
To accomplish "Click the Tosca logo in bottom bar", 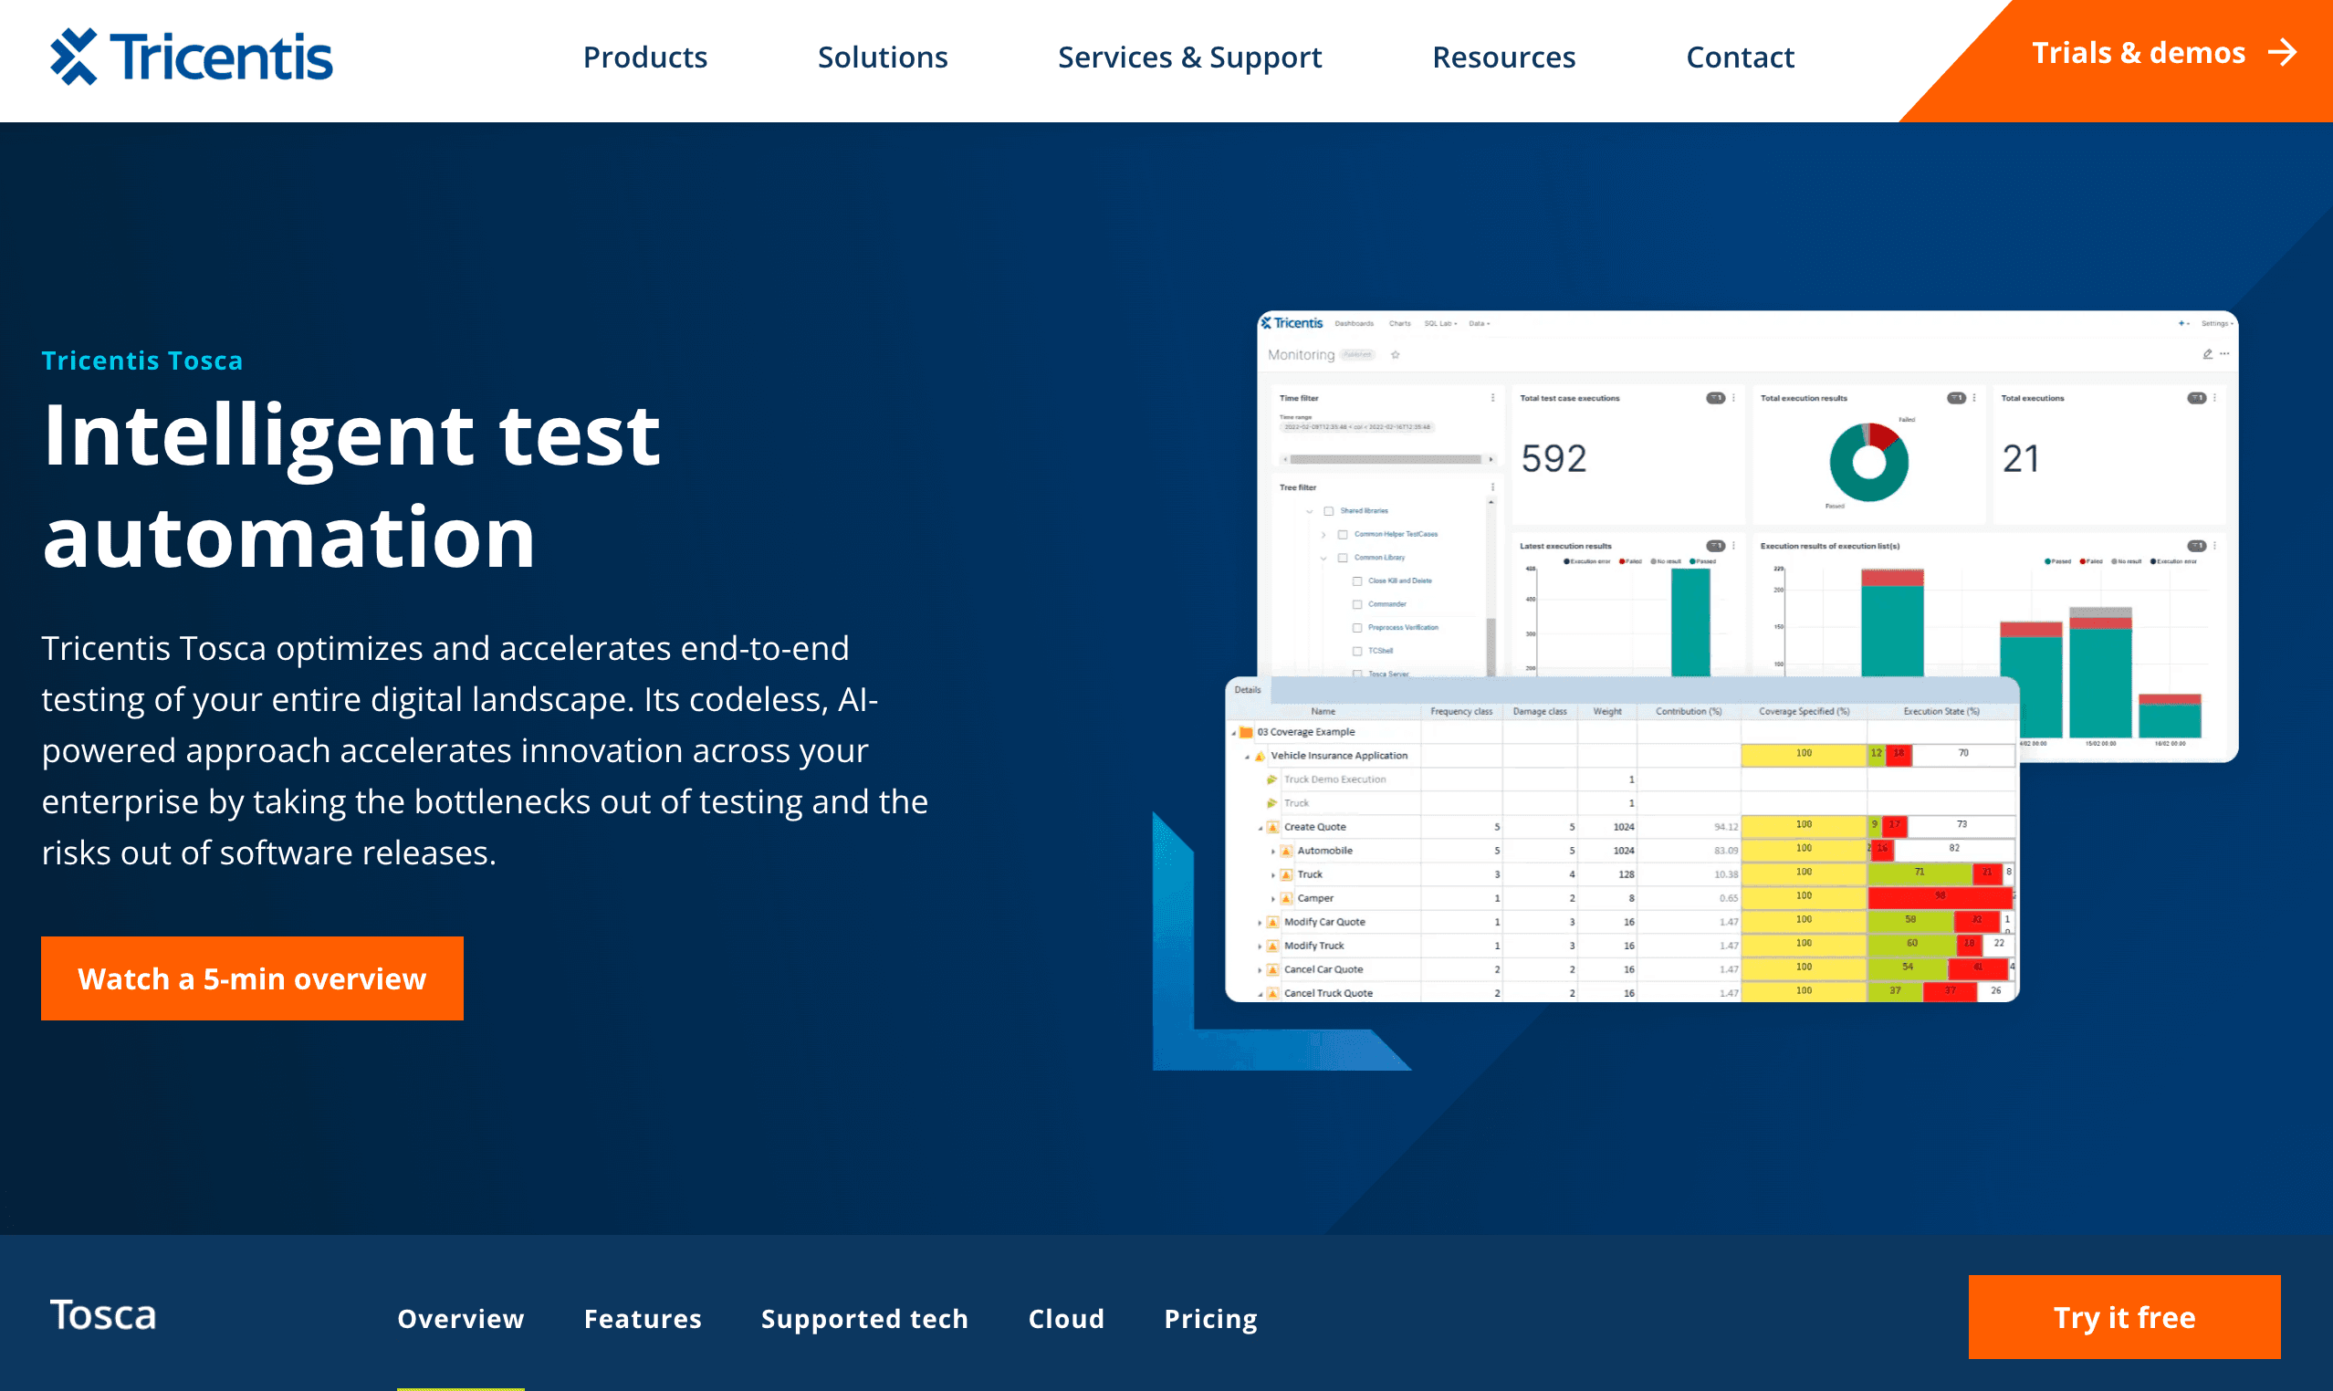I will pos(103,1315).
